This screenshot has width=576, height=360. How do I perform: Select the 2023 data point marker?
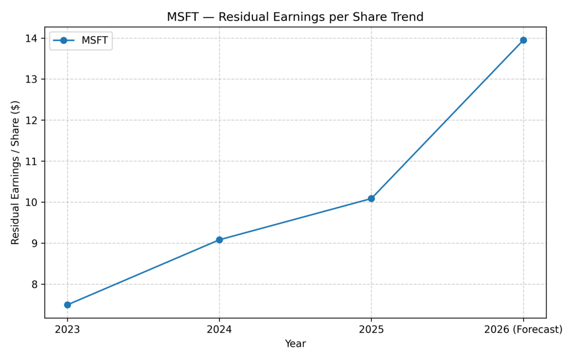click(x=67, y=304)
